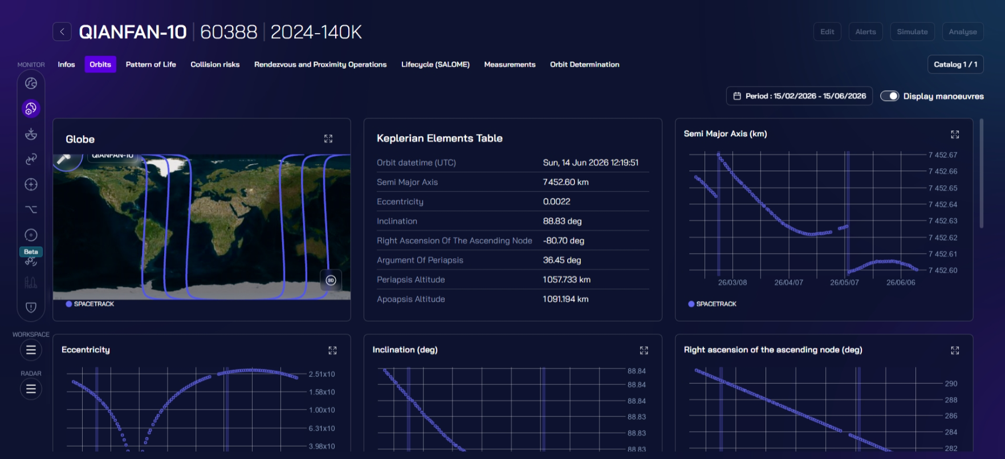
Task: Open the Orbit Determination tab
Action: click(585, 64)
